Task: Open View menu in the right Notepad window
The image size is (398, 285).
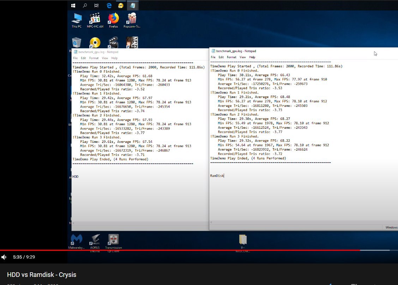Action: 243,57
